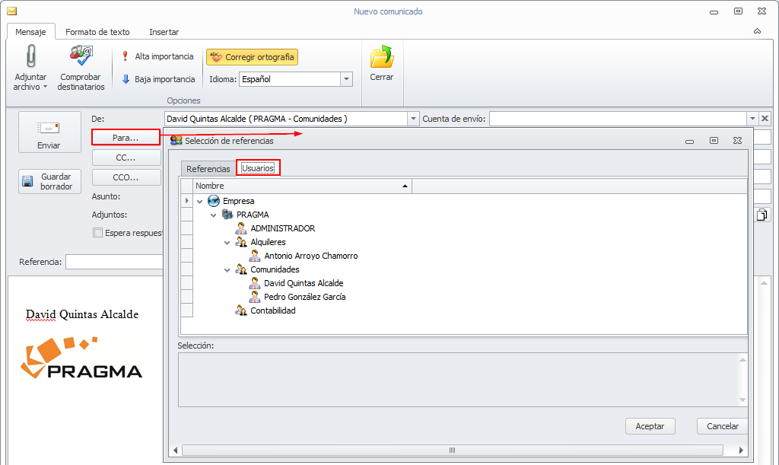Click the ADMINISTRADOR user icon
The image size is (779, 465).
point(241,228)
